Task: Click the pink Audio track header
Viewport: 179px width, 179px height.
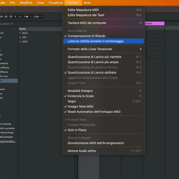Action: 155,23
